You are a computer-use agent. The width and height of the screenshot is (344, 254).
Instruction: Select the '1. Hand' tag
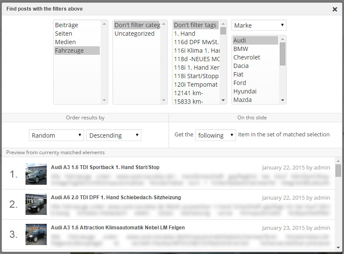(x=196, y=34)
